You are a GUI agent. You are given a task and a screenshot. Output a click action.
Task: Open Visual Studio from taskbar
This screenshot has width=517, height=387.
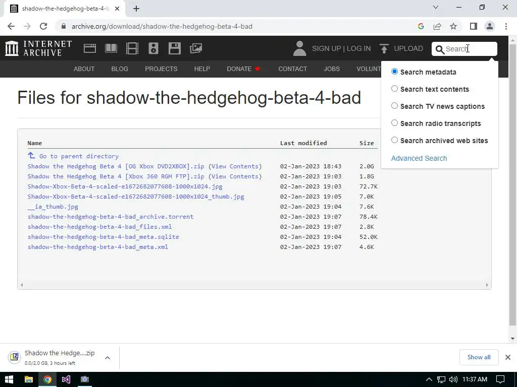click(66, 379)
